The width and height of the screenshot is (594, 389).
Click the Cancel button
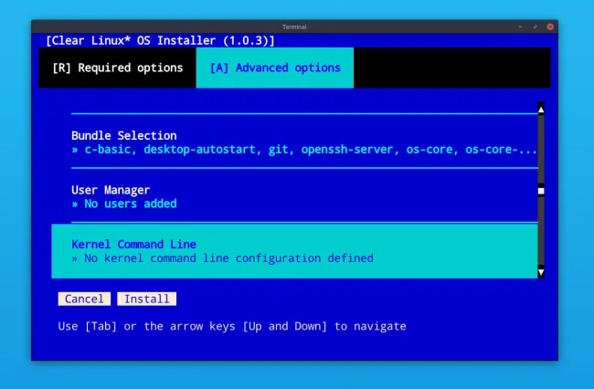(84, 299)
